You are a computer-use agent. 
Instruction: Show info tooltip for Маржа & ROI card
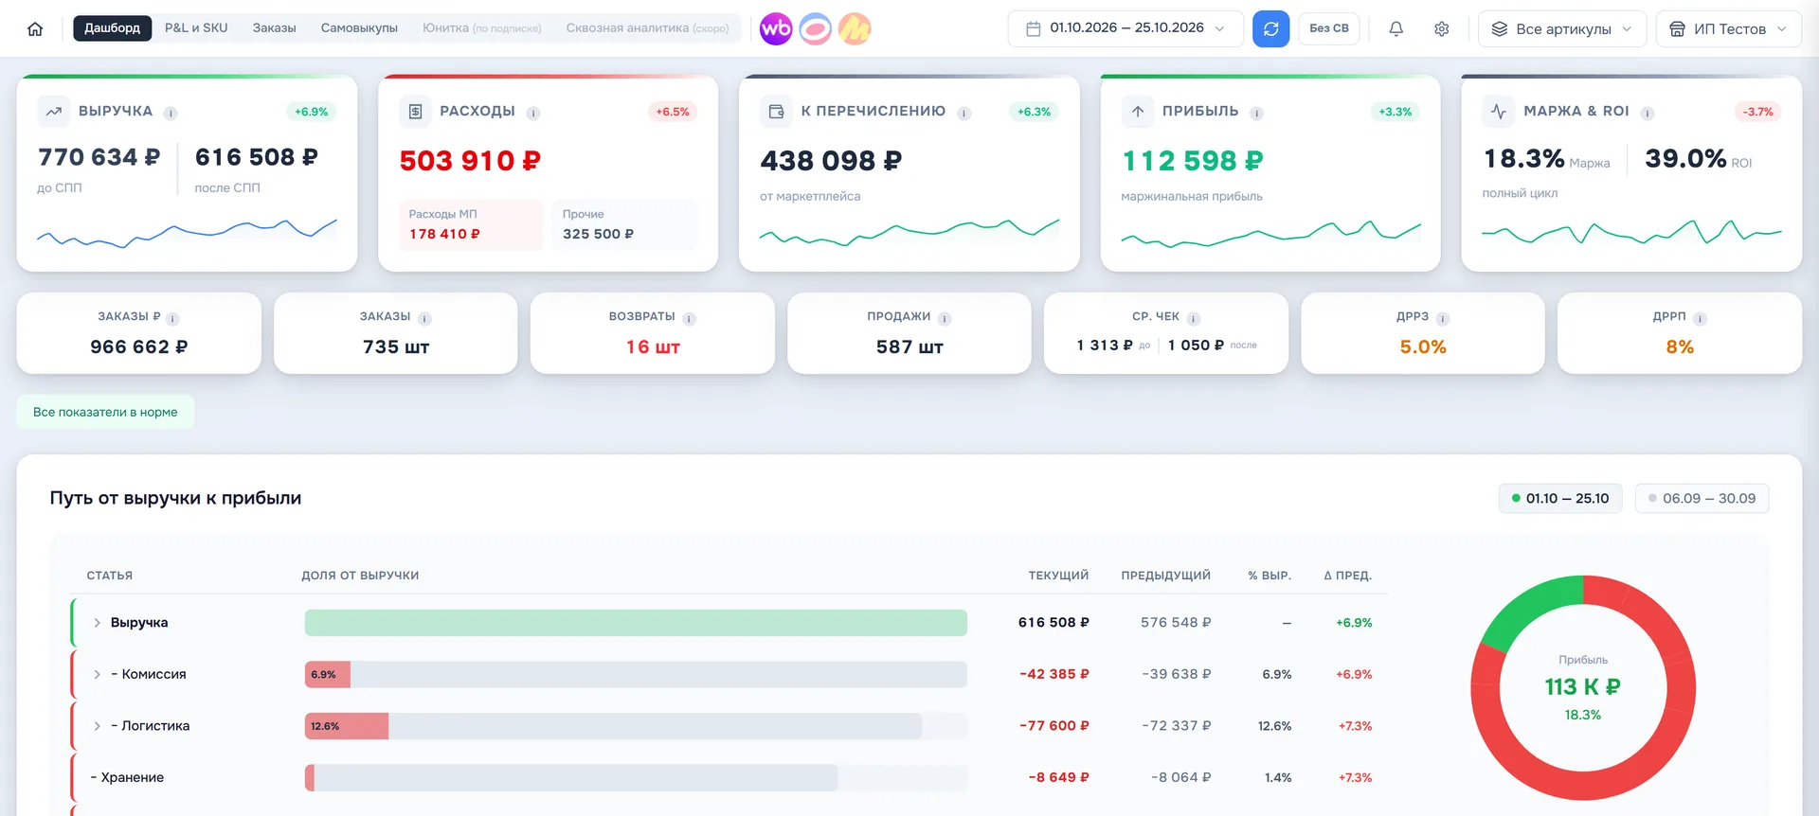1648,113
